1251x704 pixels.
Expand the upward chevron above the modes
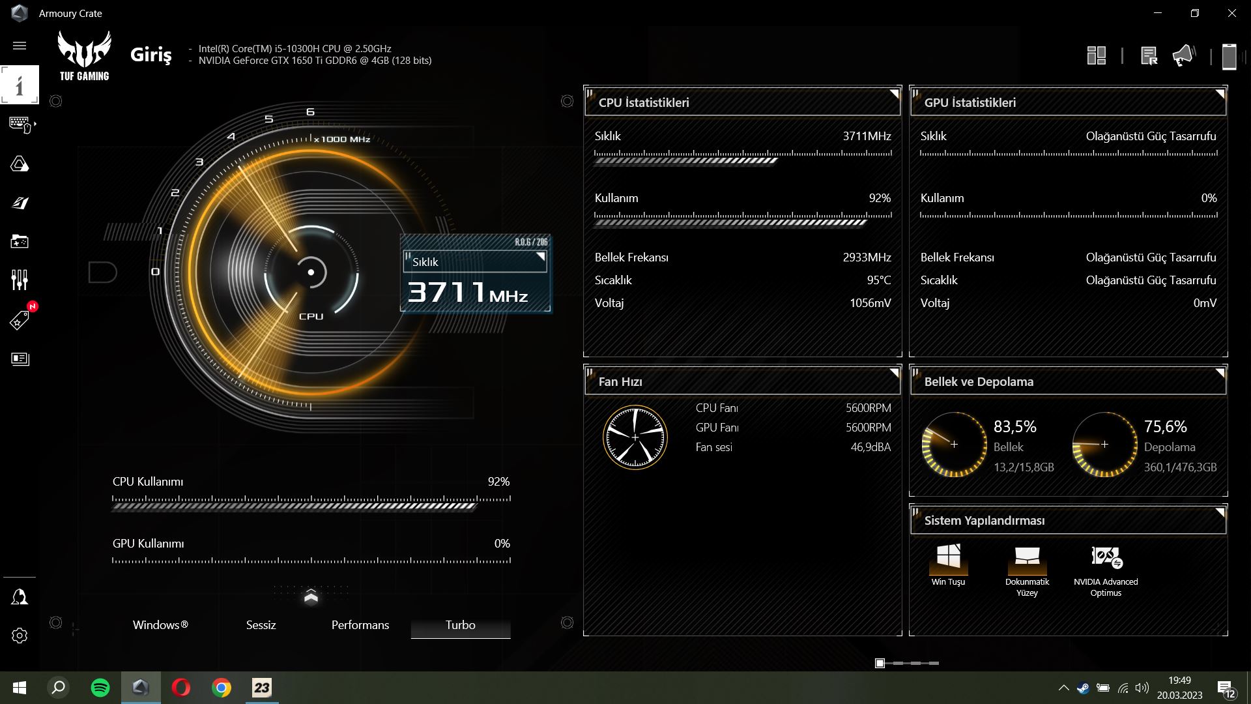click(311, 596)
